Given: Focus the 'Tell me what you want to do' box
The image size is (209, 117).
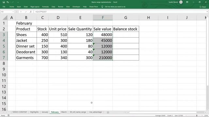Looking at the screenshot, I should (115, 6).
